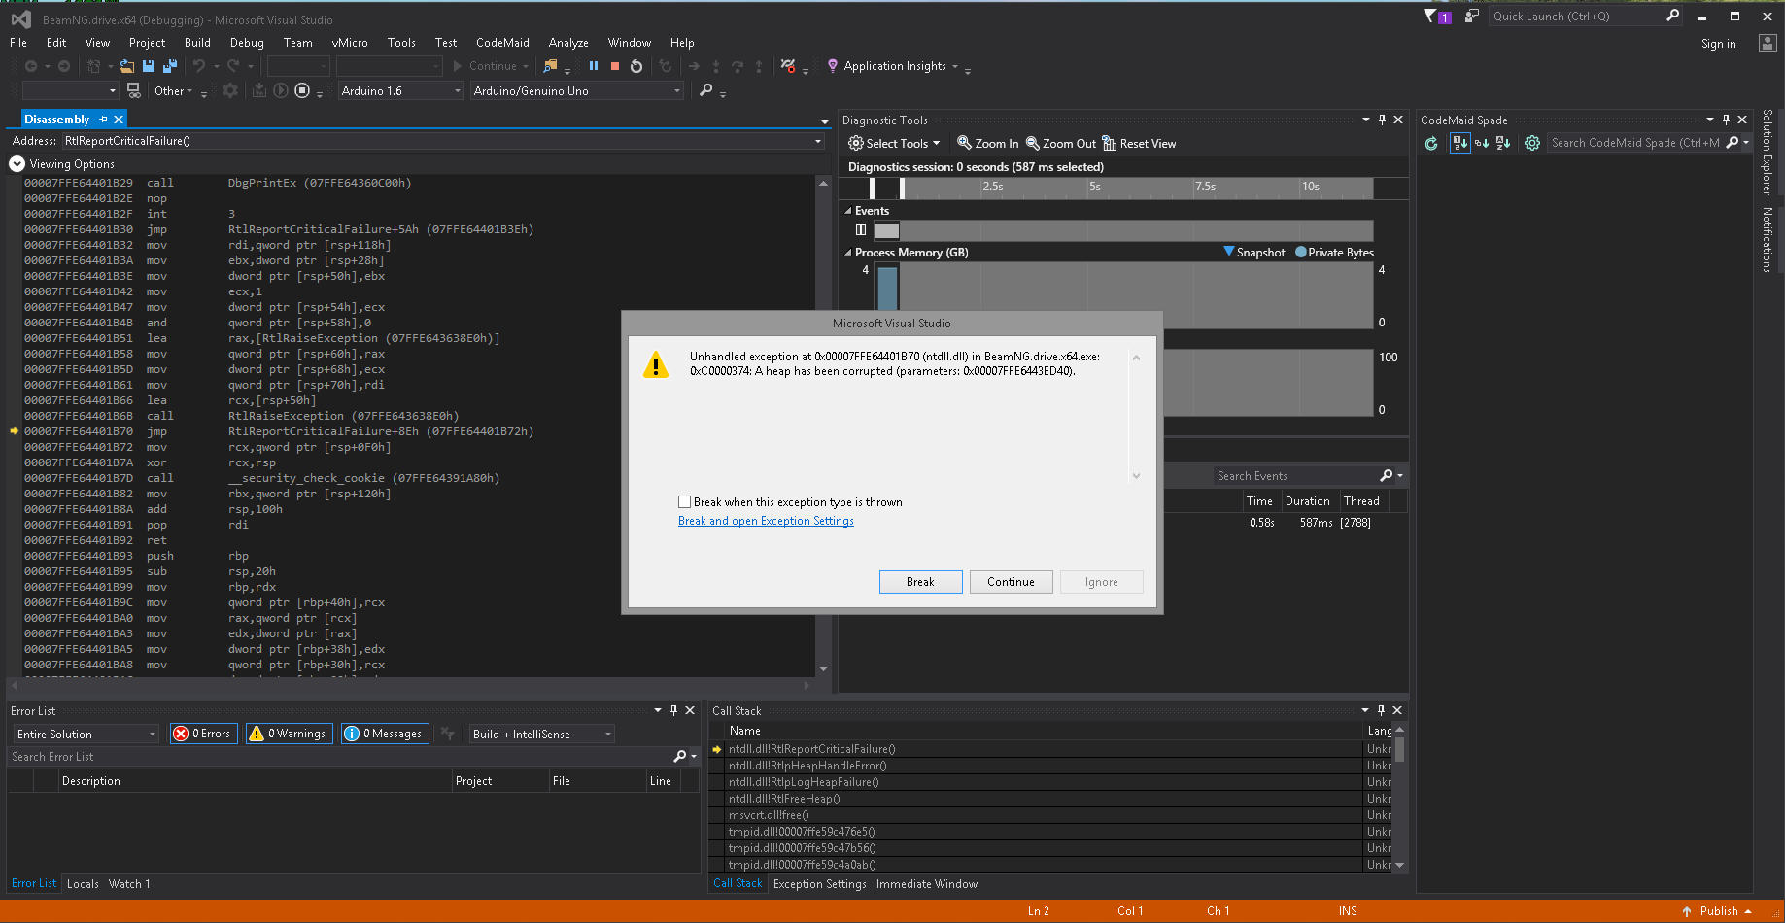Select CodeMaid file-order sort icon
This screenshot has height=923, width=1785.
coord(1459,143)
